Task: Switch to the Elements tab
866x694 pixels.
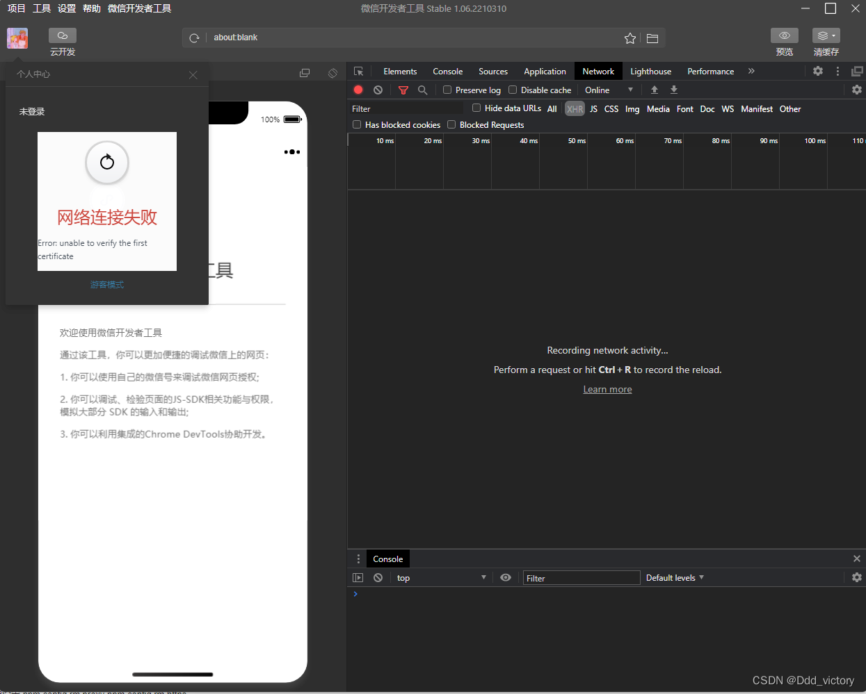Action: click(400, 72)
